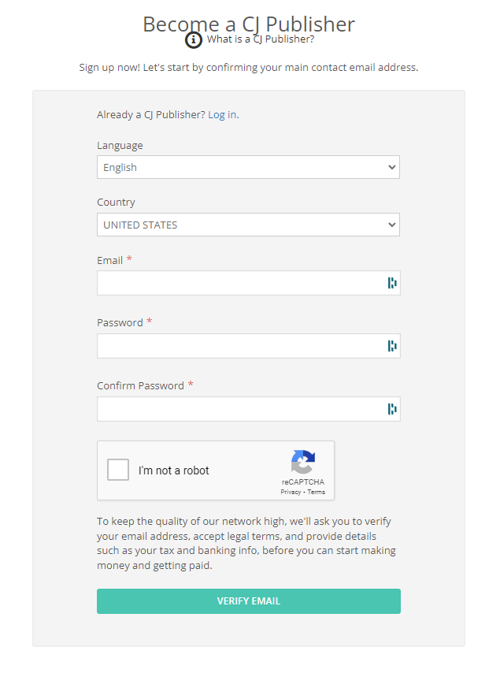Open the Country dropdown showing UNITED STATES

pos(248,225)
